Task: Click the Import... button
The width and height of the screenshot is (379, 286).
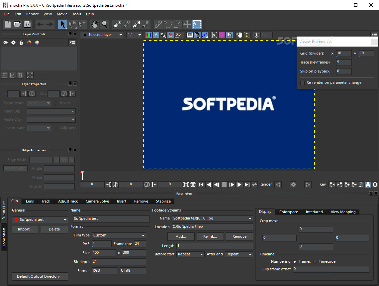Action: pyautogui.click(x=25, y=229)
